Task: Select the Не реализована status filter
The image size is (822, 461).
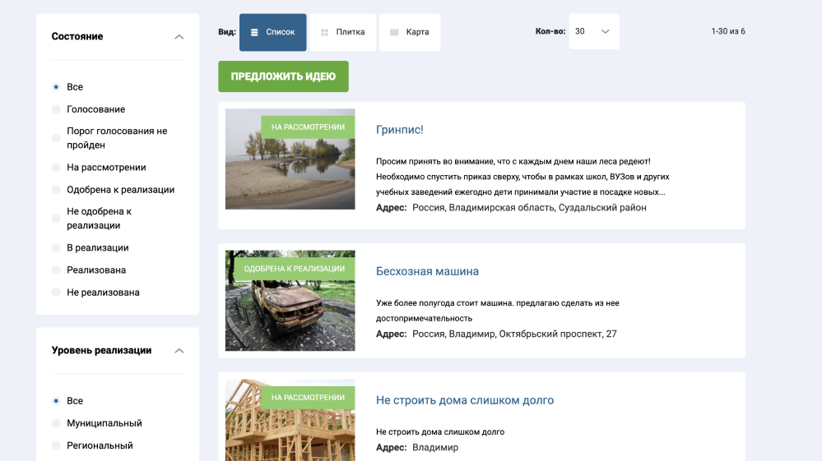Action: pyautogui.click(x=56, y=293)
